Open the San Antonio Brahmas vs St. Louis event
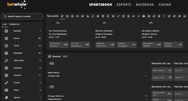 coord(58,32)
